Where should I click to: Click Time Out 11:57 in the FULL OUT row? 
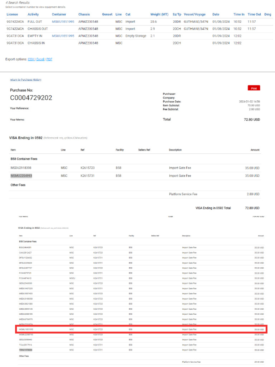pyautogui.click(x=252, y=22)
